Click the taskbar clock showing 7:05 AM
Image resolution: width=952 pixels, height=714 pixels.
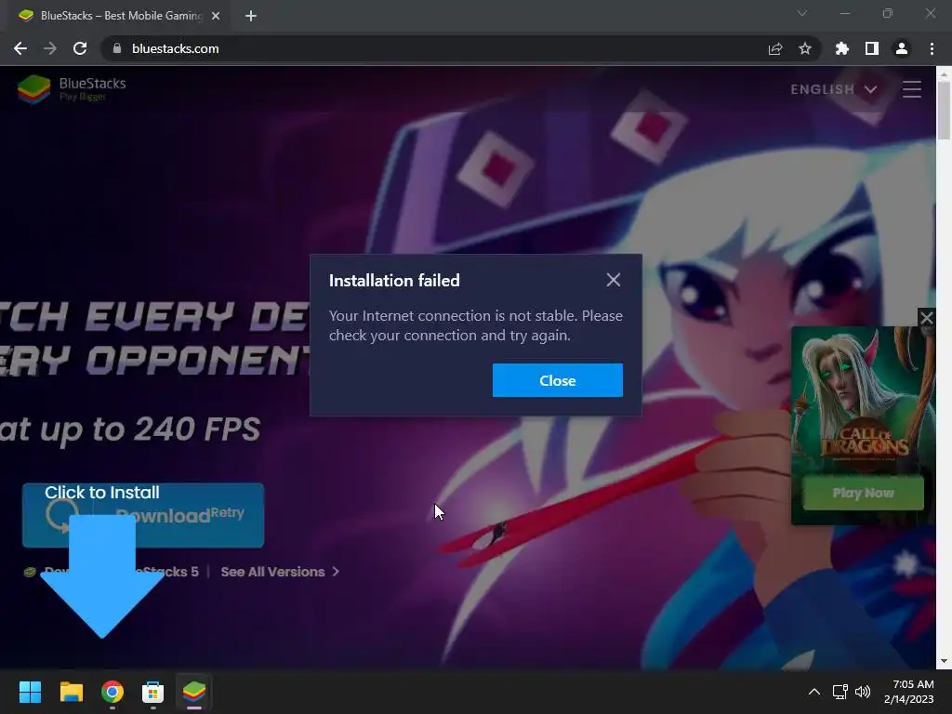click(x=909, y=692)
